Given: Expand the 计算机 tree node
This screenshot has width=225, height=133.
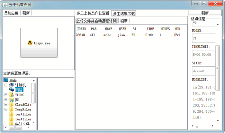Looking at the screenshot, I should click(6, 85).
